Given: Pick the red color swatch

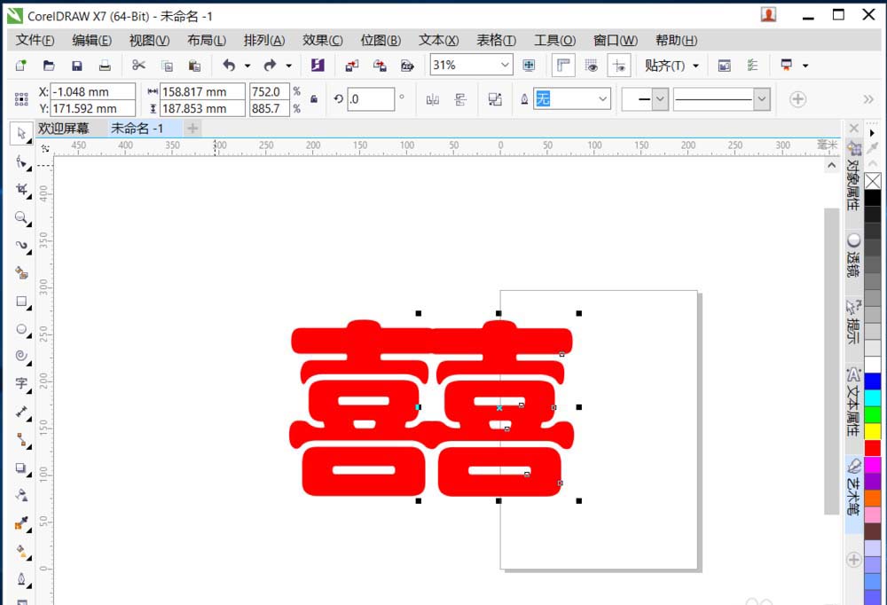Looking at the screenshot, I should tap(873, 448).
